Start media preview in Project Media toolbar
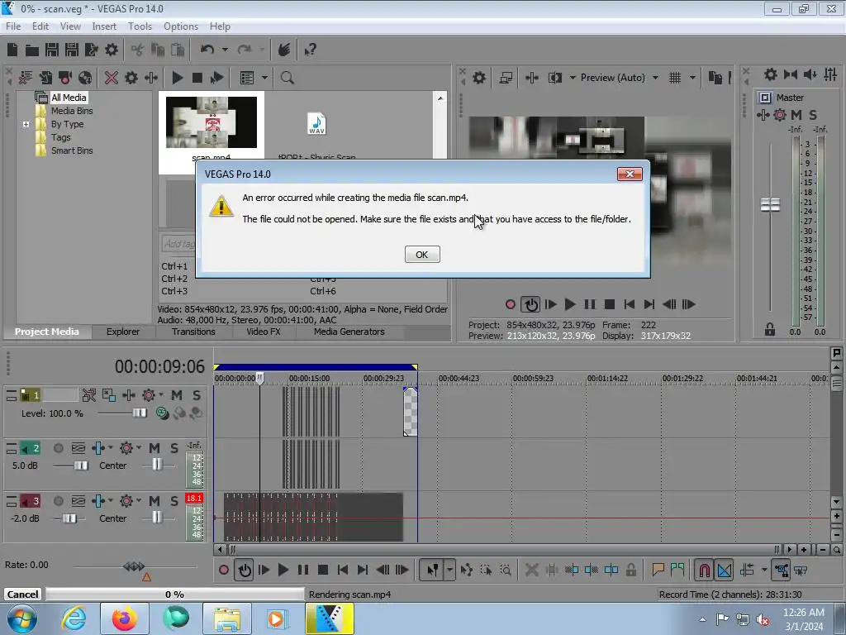 177,78
